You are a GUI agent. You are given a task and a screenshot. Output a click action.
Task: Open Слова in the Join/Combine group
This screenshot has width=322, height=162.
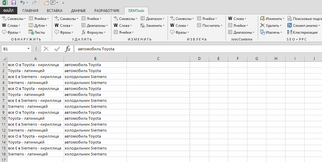point(237,19)
